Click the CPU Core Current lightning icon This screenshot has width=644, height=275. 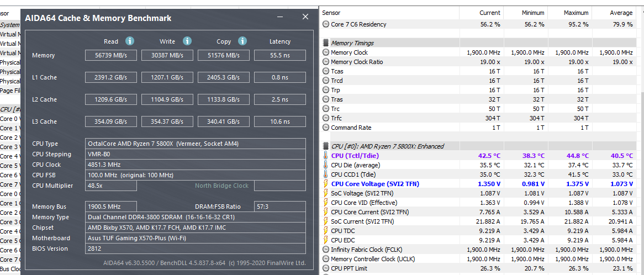pyautogui.click(x=326, y=212)
